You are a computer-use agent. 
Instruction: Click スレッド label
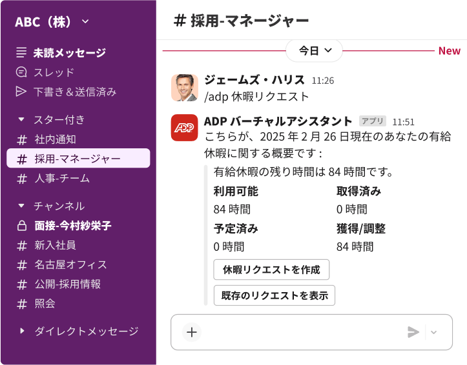click(54, 72)
